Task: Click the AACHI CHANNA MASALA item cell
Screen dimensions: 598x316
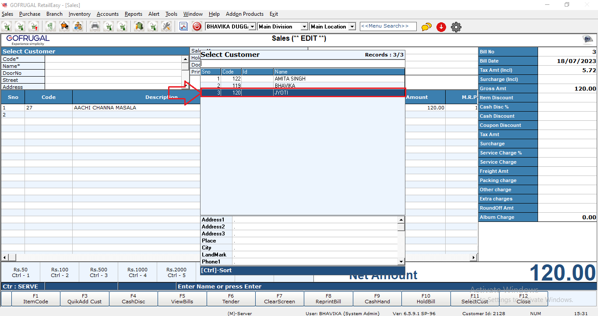Action: (136, 108)
